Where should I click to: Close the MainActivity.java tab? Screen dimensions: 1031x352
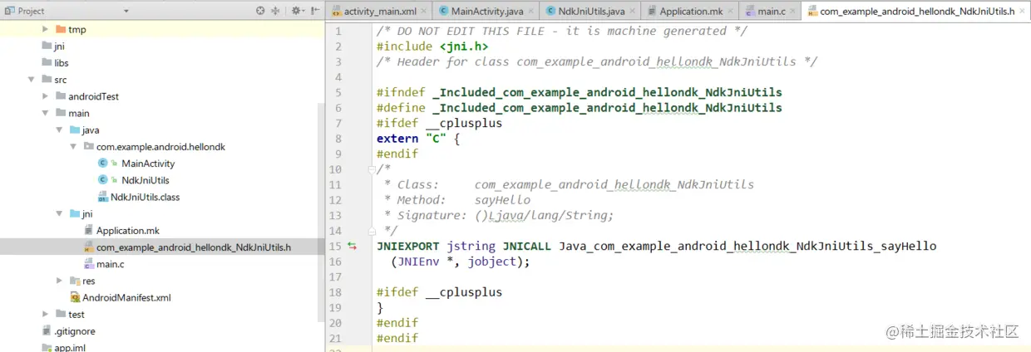530,12
